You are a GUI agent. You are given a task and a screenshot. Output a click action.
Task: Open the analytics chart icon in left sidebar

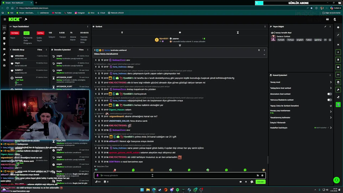[x=4, y=38]
